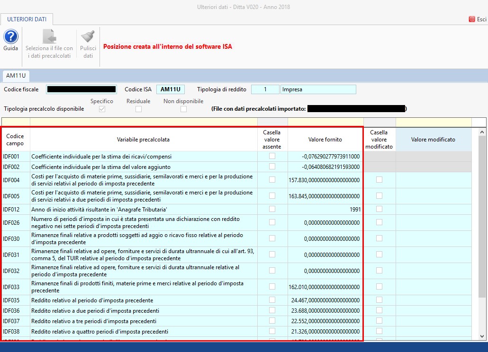Check Casella valore assente for IDF012
Viewport: 488px width, 352px height.
click(272, 209)
